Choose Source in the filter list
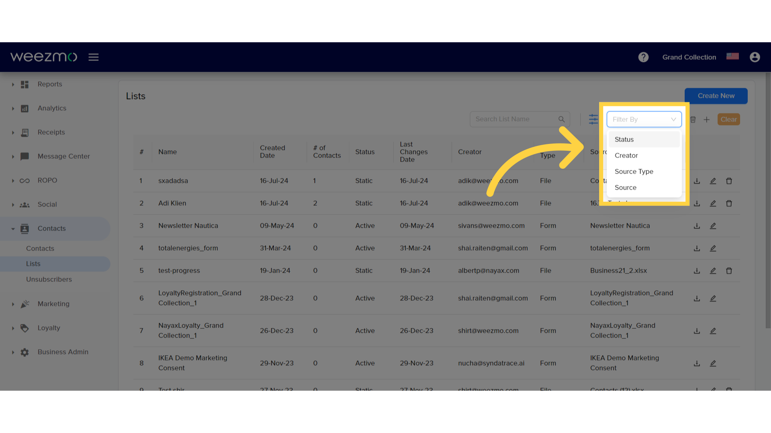Screen dimensions: 771x433 (x=644, y=188)
